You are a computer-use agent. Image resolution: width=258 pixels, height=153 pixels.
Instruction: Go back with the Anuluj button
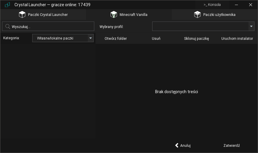183,145
